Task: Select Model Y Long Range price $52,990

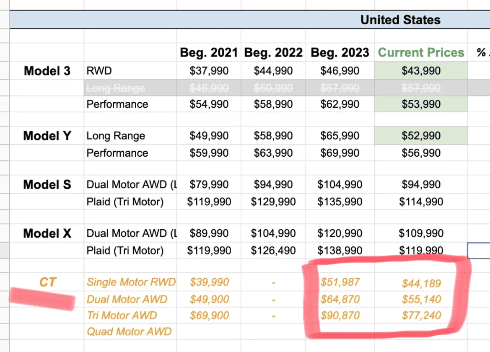Action: point(421,135)
